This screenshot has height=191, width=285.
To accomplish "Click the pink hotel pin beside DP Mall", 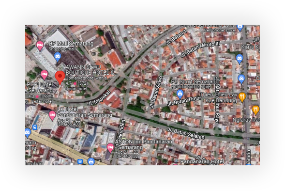I will (x=40, y=46).
